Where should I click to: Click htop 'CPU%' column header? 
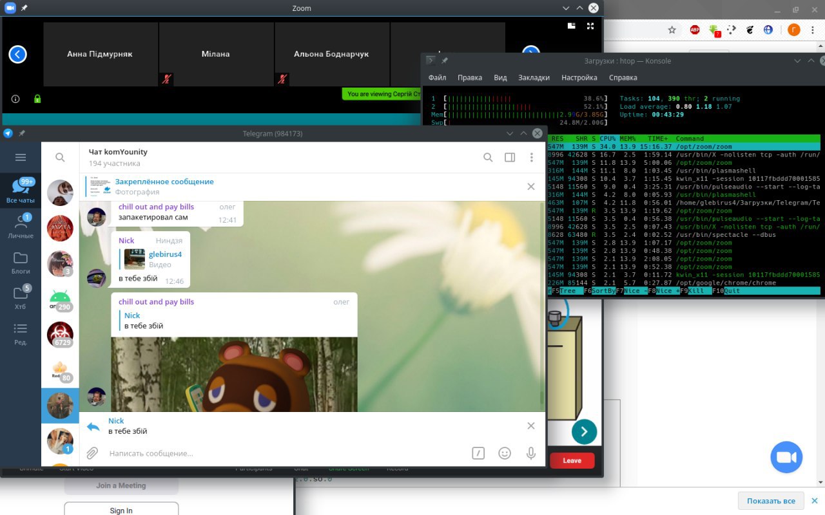(608, 138)
